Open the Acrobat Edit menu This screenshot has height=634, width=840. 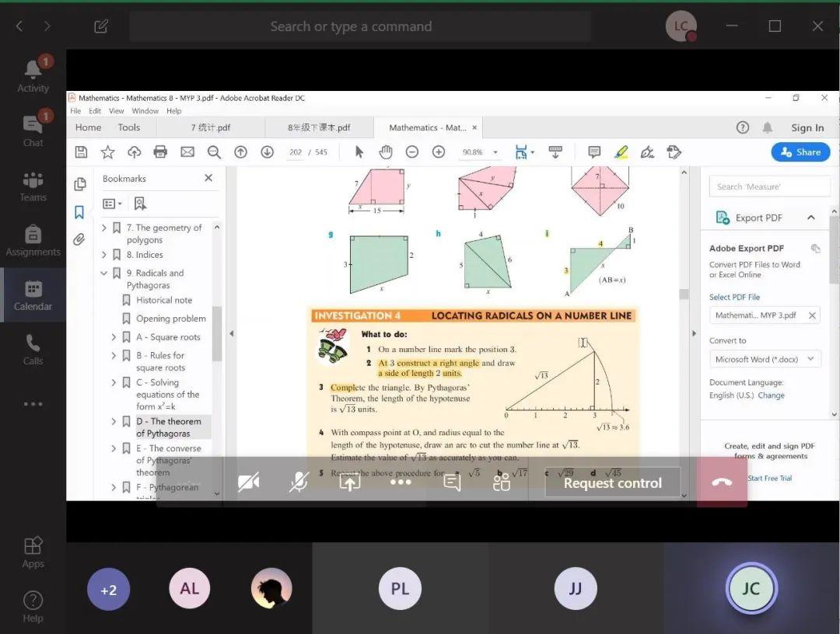[x=95, y=111]
